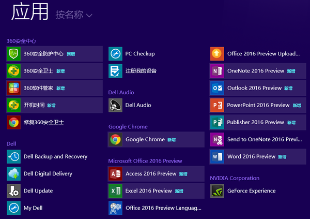Launch 360安全卫士 via its icon

click(x=13, y=71)
